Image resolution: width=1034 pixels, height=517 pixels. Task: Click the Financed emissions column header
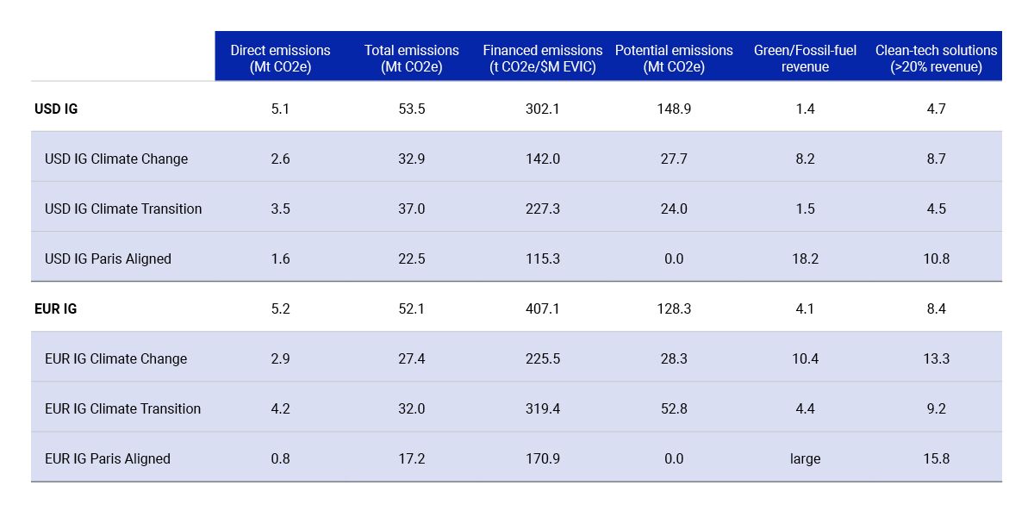543,58
